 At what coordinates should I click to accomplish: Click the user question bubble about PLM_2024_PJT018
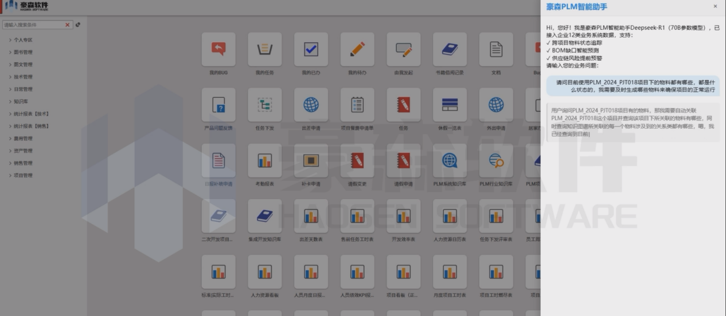pyautogui.click(x=633, y=86)
